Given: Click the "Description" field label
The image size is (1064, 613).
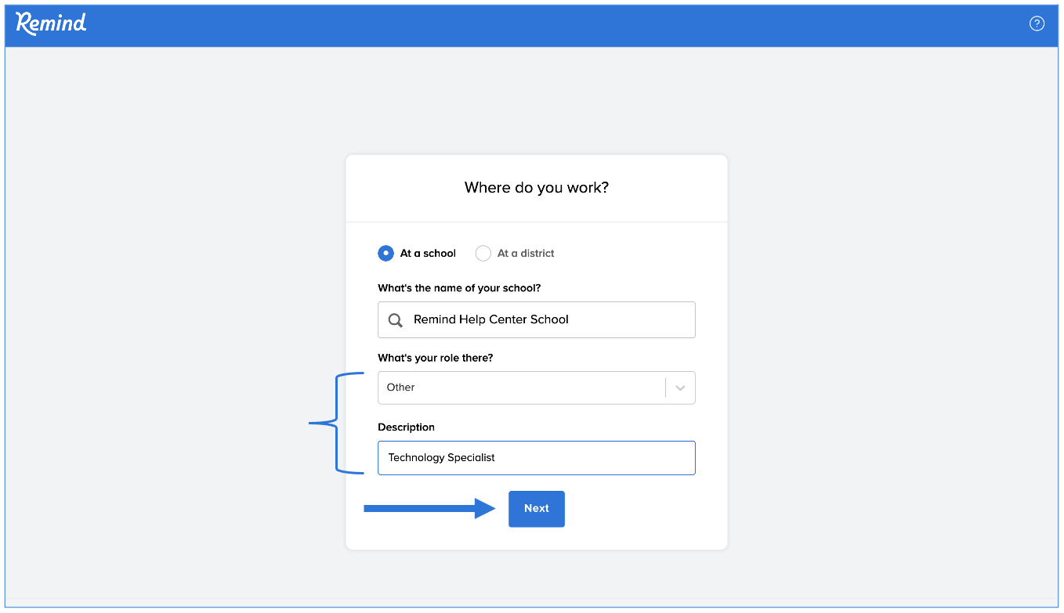Looking at the screenshot, I should pos(406,427).
